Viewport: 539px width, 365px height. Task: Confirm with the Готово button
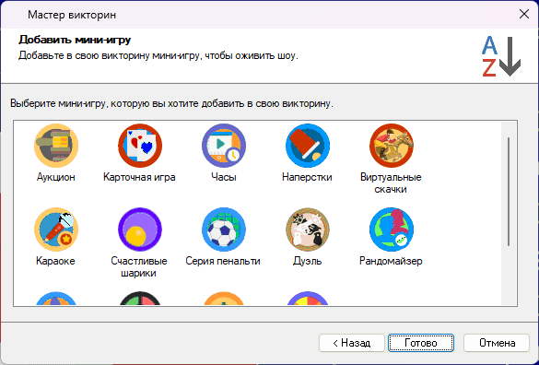tap(421, 343)
